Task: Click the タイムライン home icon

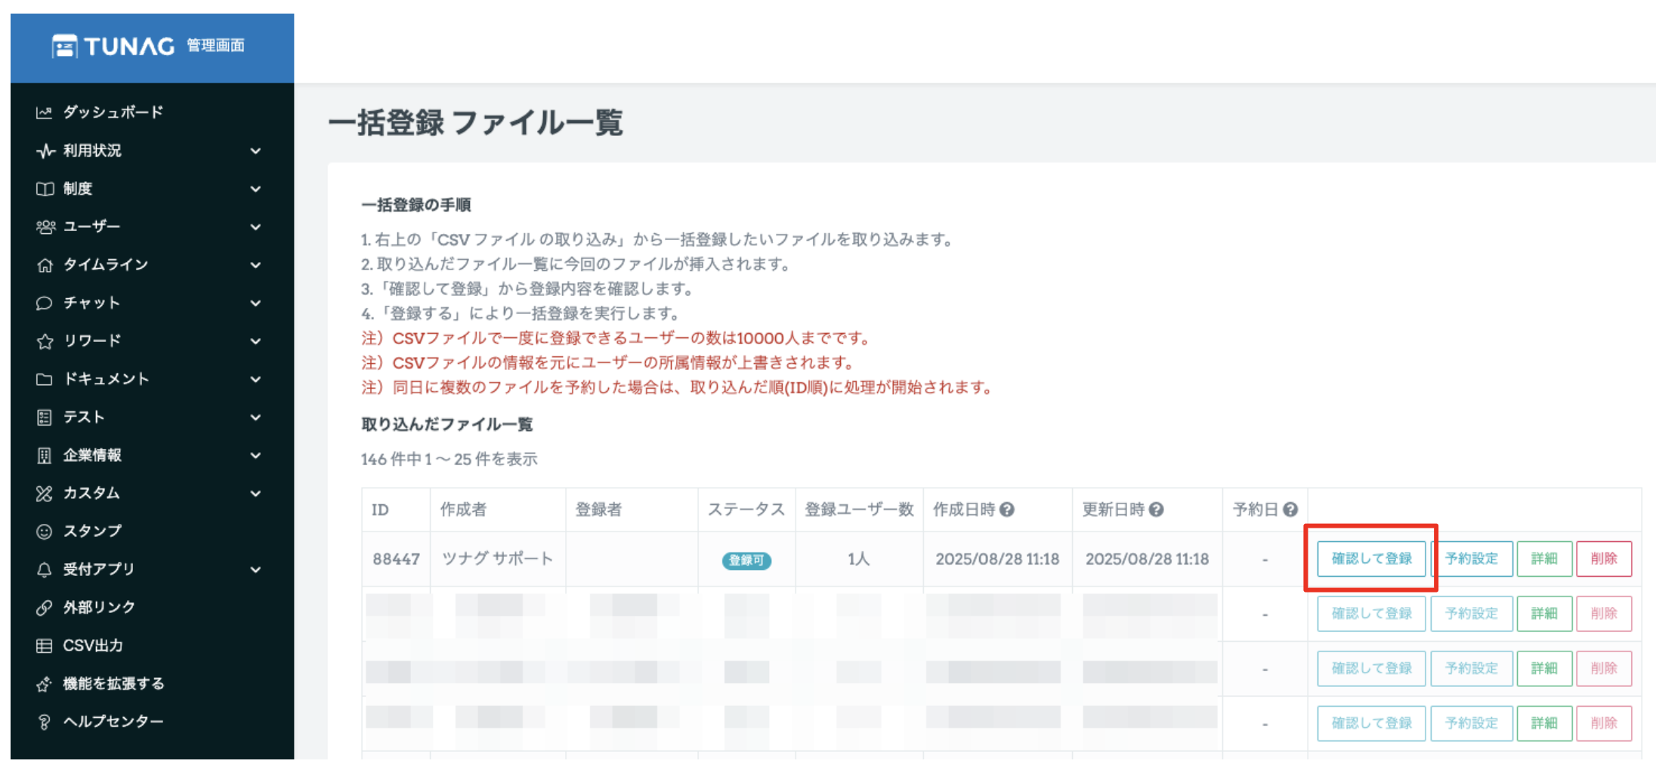Action: click(x=45, y=265)
